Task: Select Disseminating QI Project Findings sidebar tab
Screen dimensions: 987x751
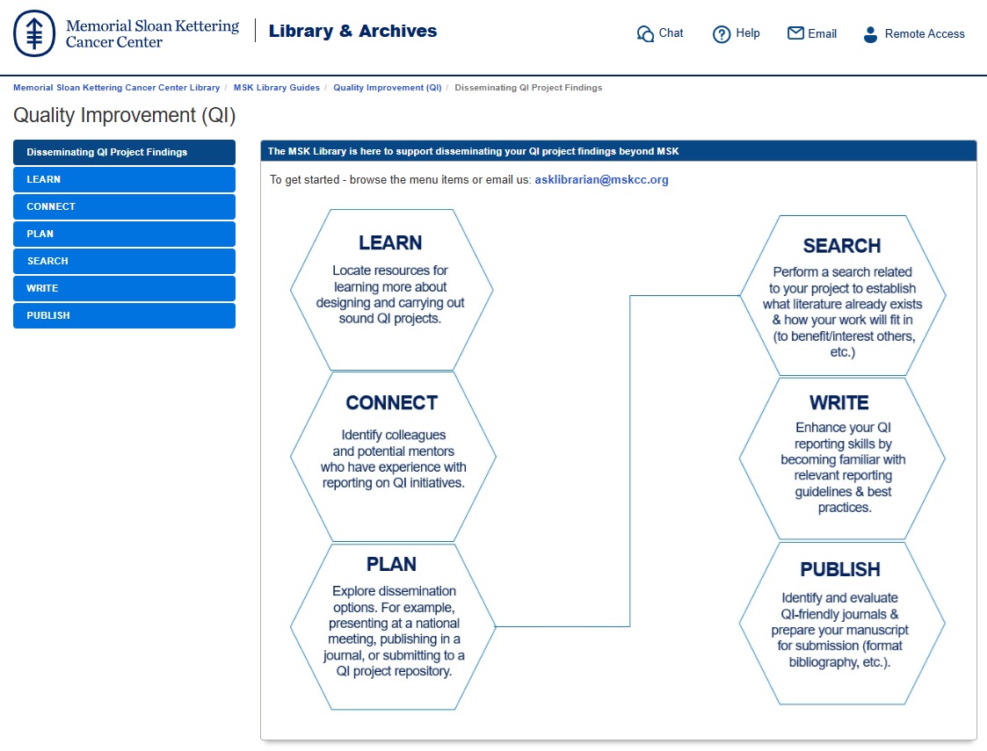Action: click(124, 152)
